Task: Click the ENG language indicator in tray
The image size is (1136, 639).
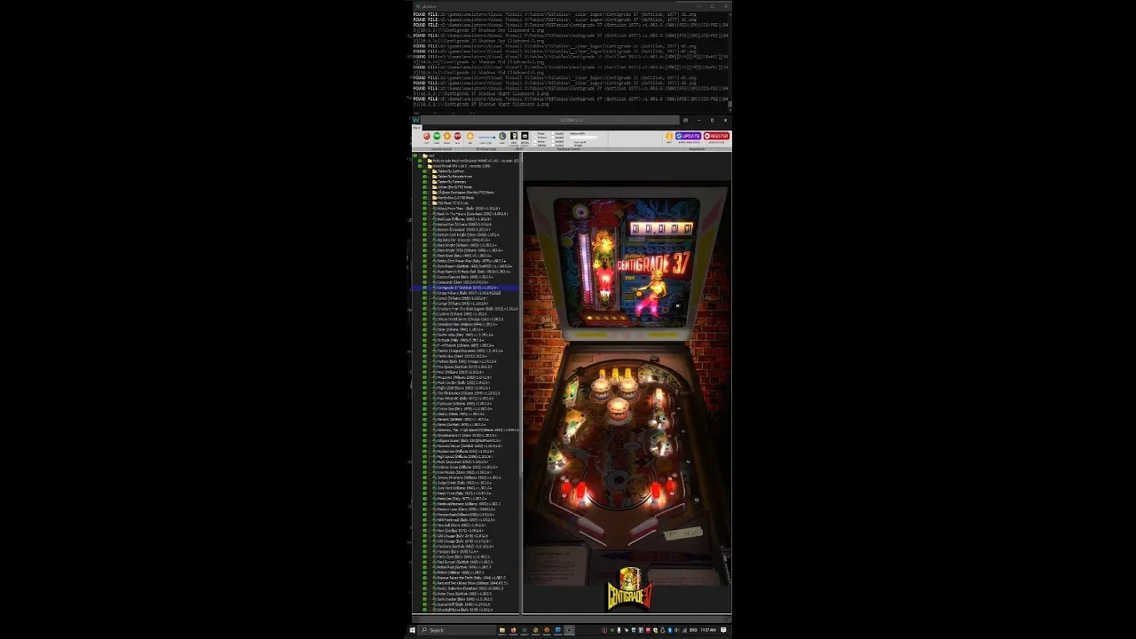Action: (x=693, y=630)
